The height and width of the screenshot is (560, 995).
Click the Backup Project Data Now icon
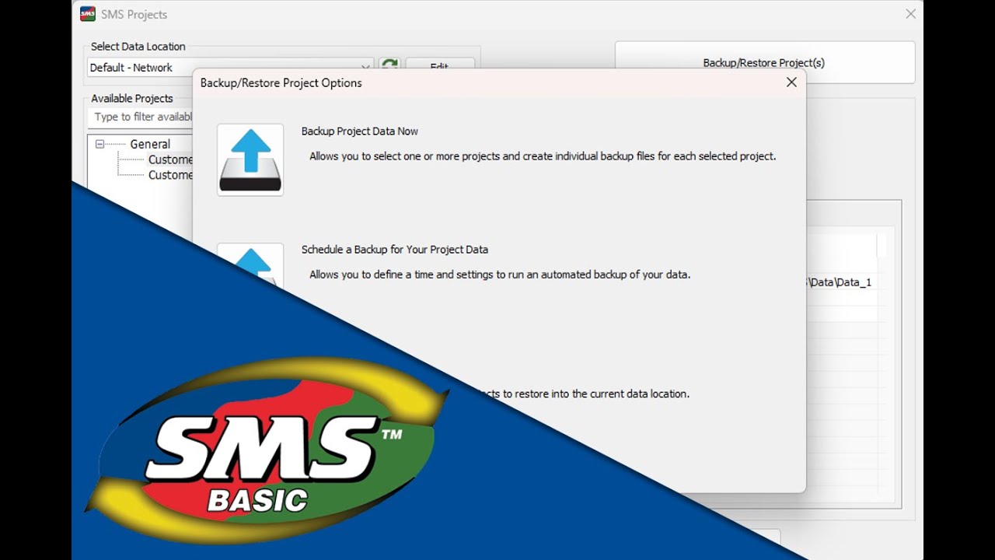click(250, 159)
